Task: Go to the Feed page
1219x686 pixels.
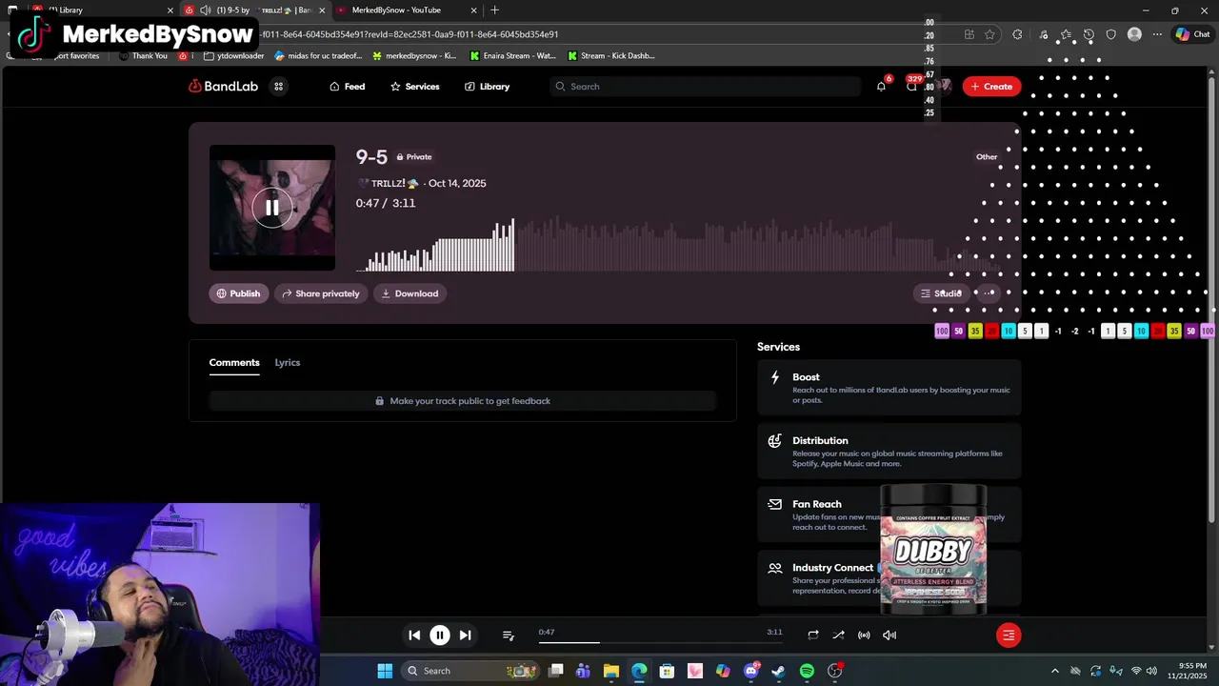Action: click(x=347, y=86)
